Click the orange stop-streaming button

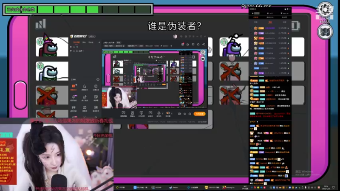click(199, 114)
